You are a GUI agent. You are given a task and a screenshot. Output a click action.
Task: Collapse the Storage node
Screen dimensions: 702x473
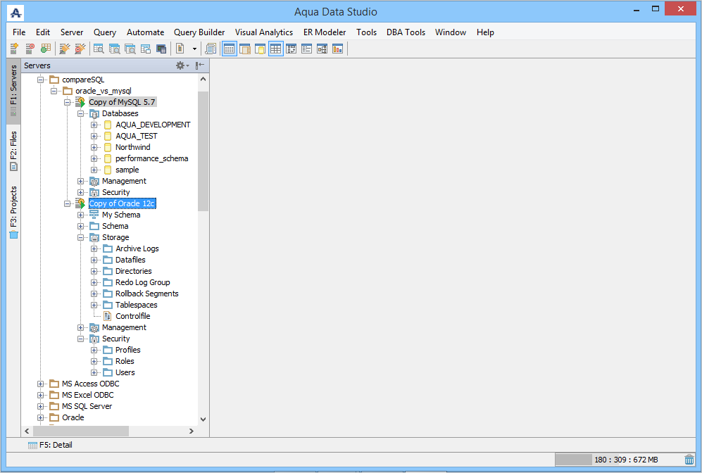(x=80, y=237)
